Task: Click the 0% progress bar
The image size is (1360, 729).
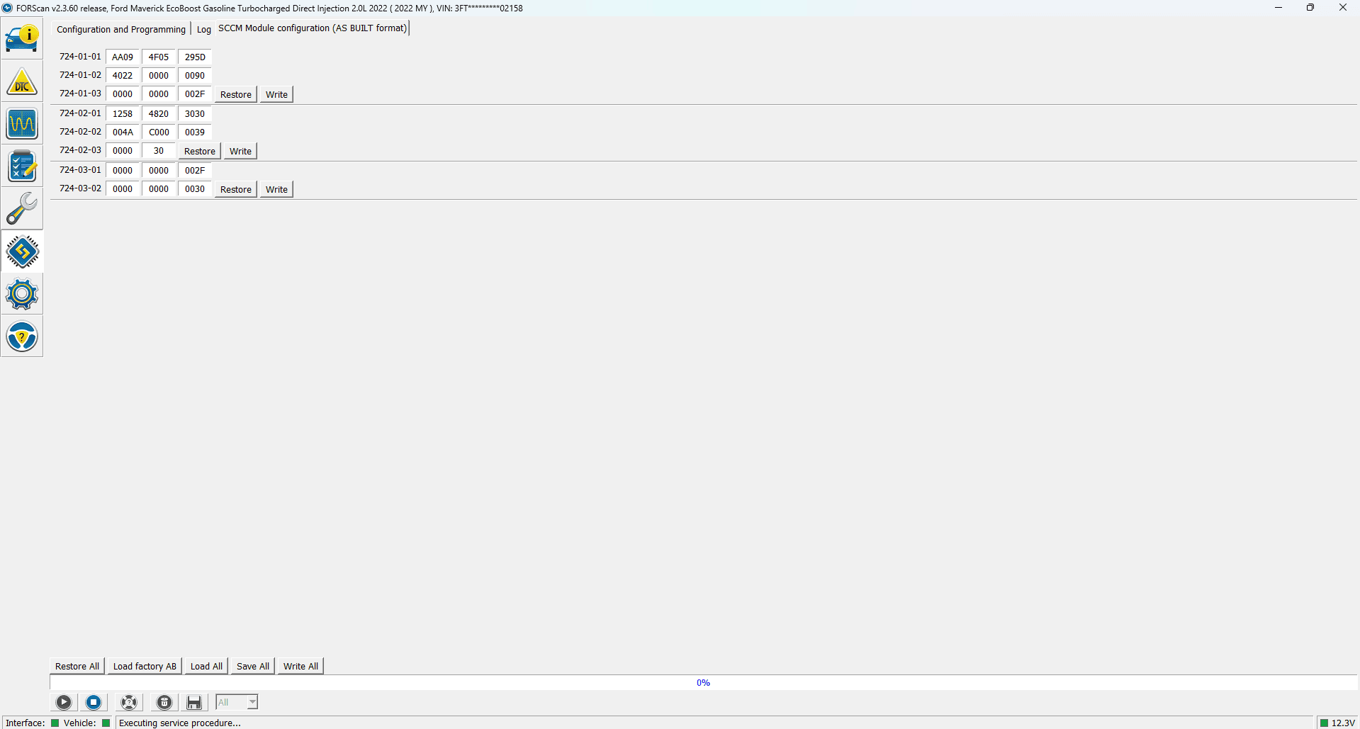Action: pyautogui.click(x=703, y=682)
